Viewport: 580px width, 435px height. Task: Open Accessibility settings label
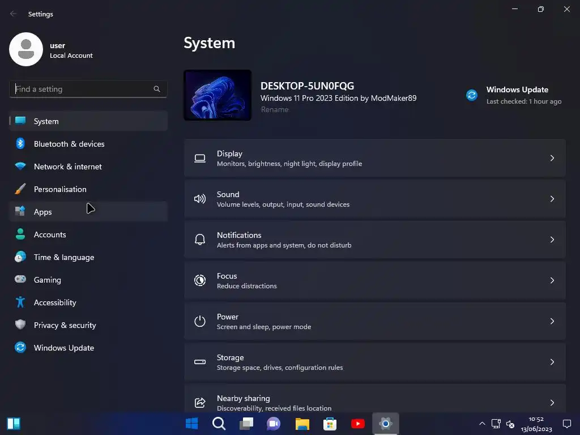[55, 302]
